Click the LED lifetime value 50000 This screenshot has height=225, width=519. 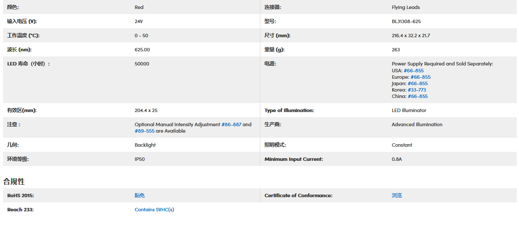[x=142, y=64]
